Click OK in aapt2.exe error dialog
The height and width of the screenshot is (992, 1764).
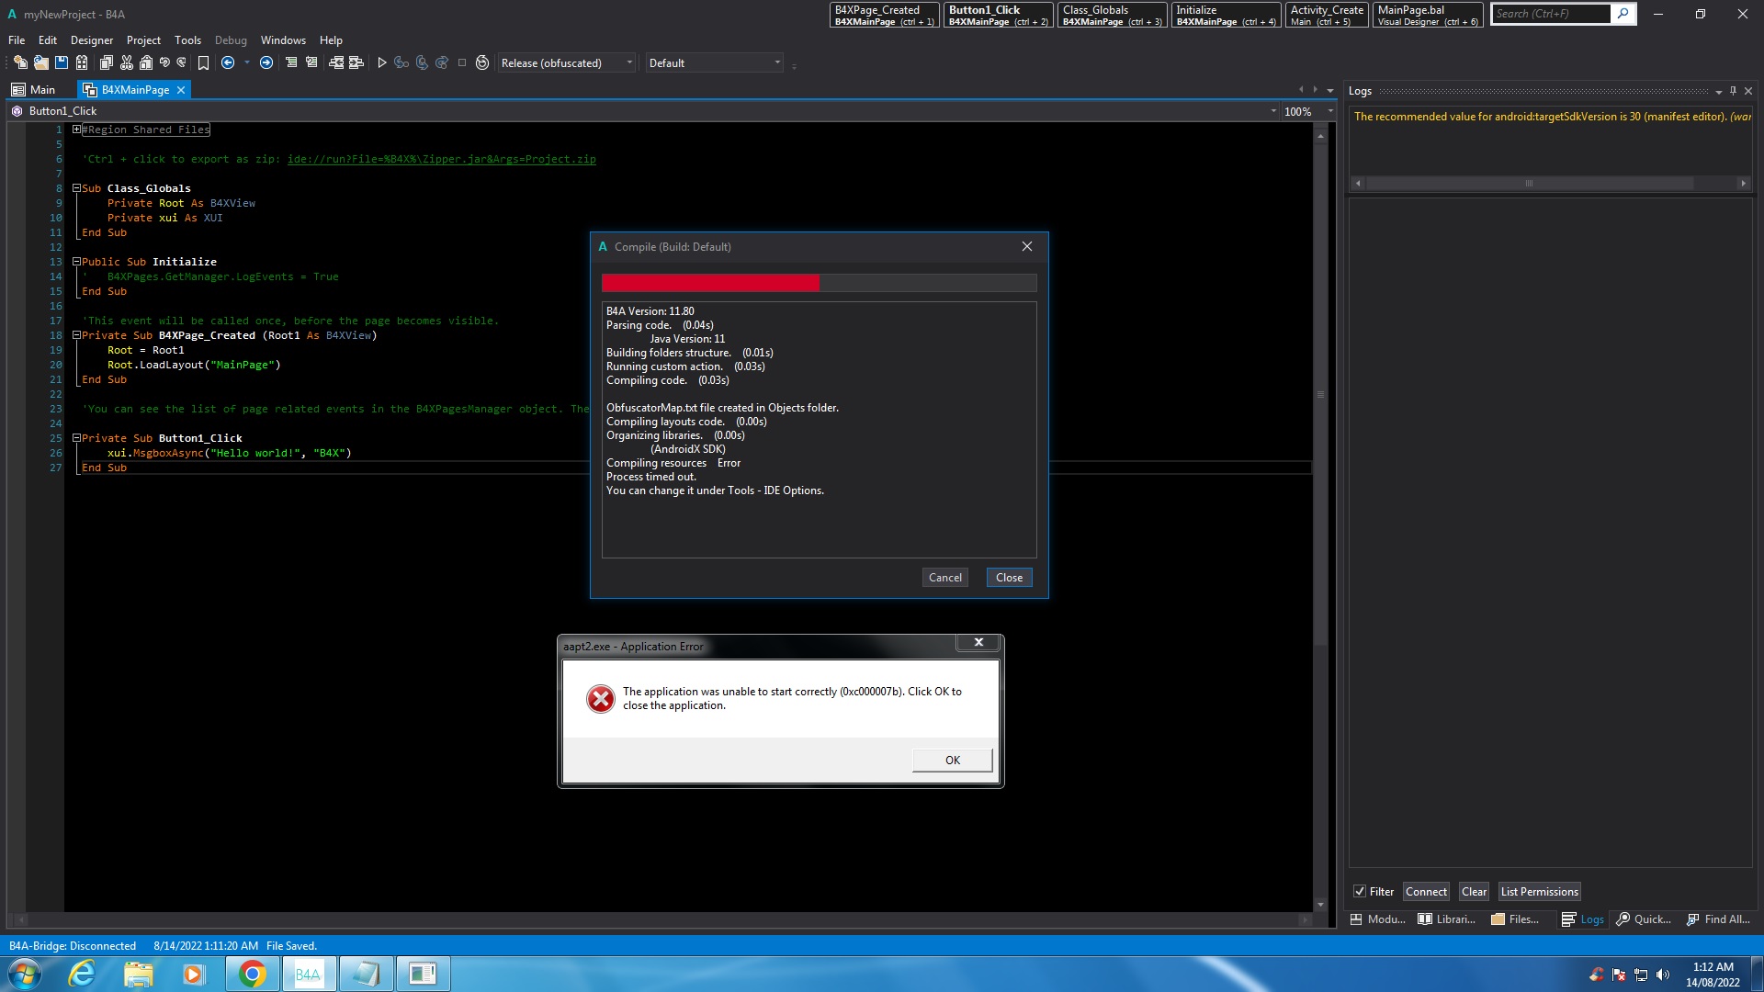(x=952, y=760)
